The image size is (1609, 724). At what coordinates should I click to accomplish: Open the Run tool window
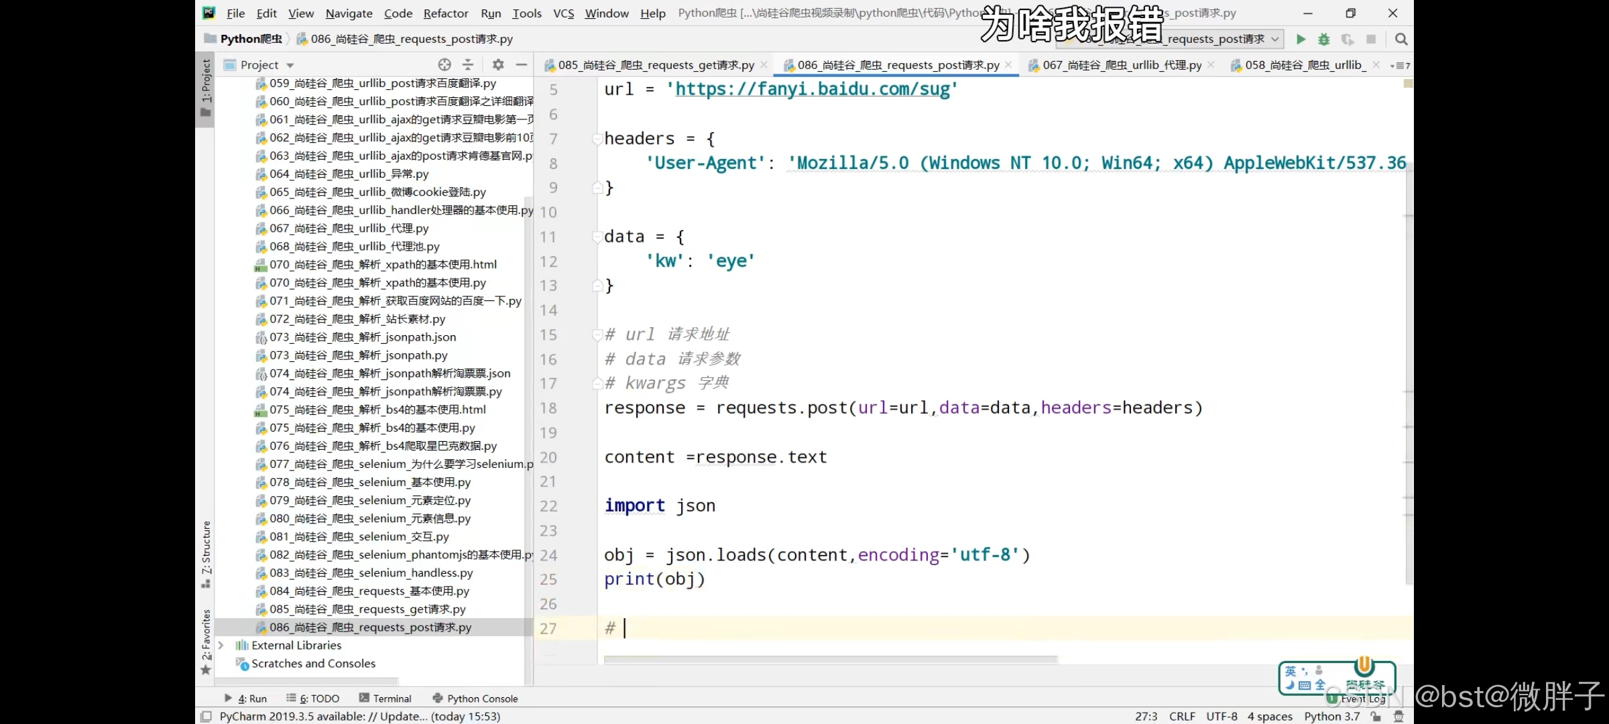245,699
